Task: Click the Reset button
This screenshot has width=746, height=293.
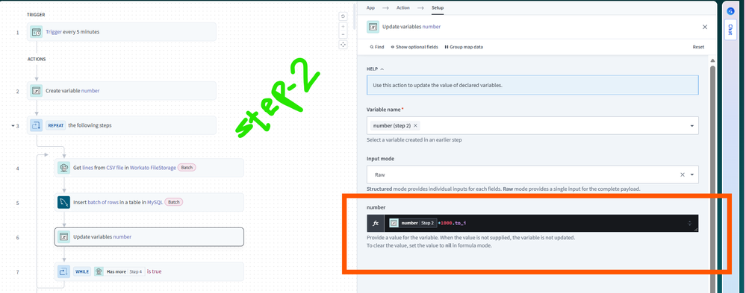Action: [698, 47]
